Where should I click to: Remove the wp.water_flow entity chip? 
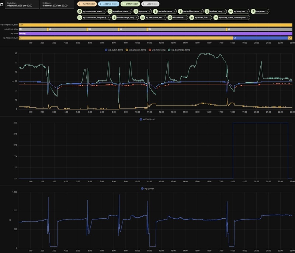[x=210, y=17]
